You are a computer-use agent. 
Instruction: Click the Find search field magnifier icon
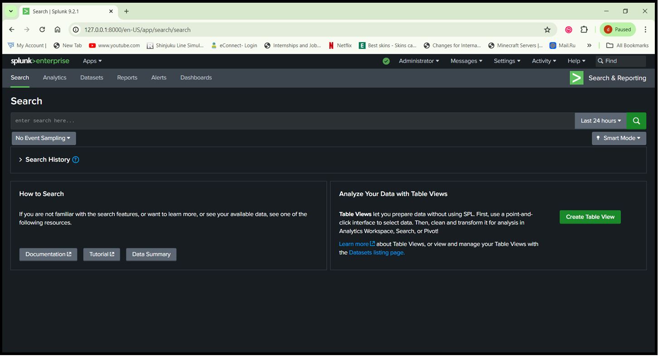tap(600, 61)
